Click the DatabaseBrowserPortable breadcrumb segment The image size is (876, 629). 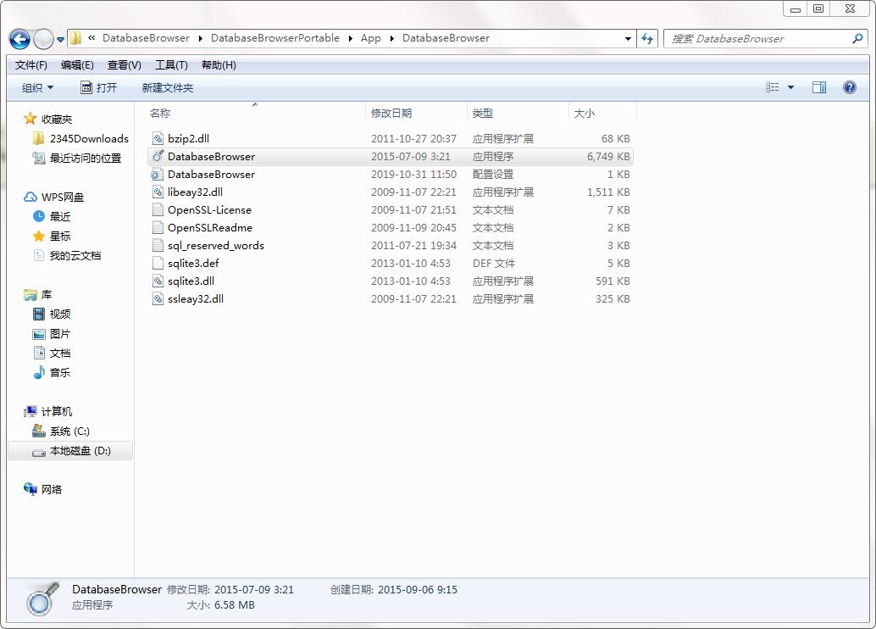point(274,38)
